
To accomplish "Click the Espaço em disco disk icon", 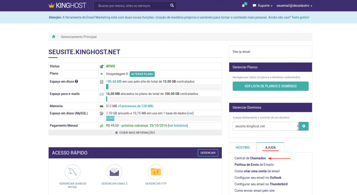I will click(x=102, y=81).
